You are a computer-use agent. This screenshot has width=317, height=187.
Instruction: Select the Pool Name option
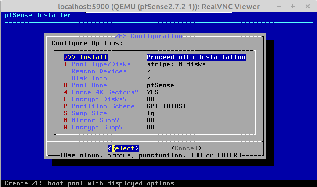pos(89,85)
